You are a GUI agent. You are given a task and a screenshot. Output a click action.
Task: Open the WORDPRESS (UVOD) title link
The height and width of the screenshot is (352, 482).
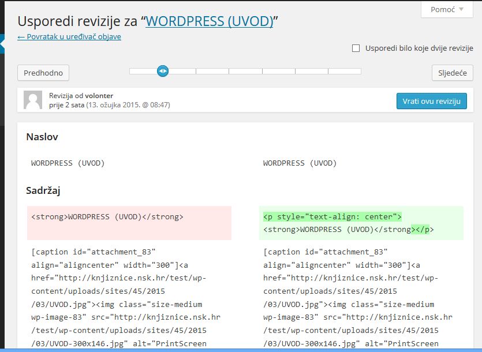pos(210,21)
